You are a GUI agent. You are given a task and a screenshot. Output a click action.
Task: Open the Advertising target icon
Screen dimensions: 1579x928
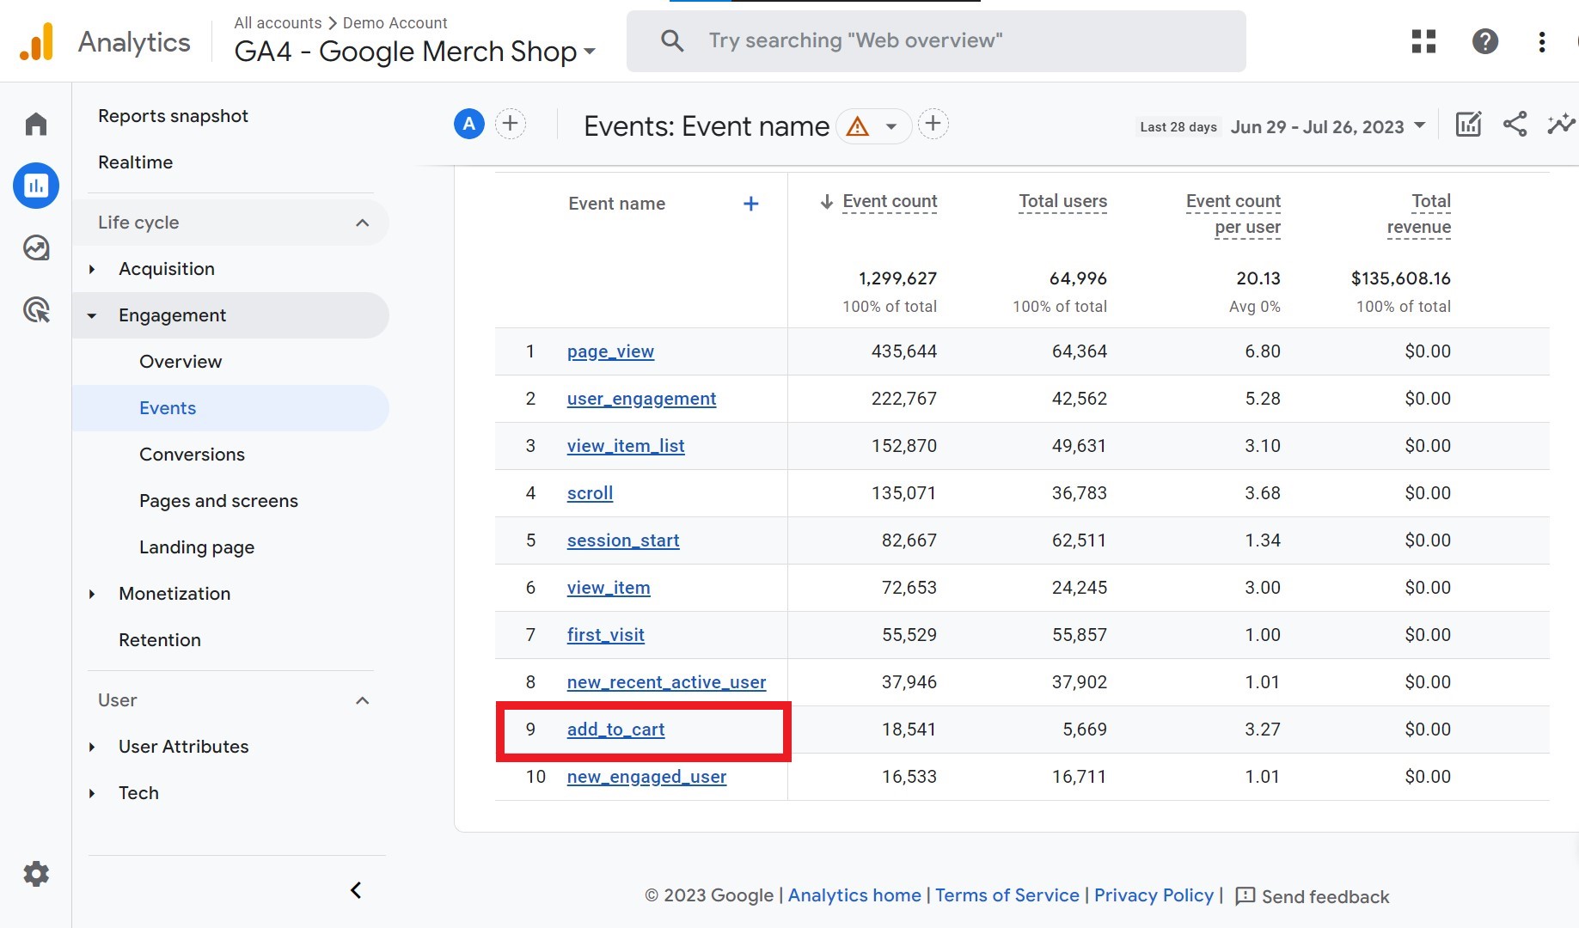(x=36, y=309)
